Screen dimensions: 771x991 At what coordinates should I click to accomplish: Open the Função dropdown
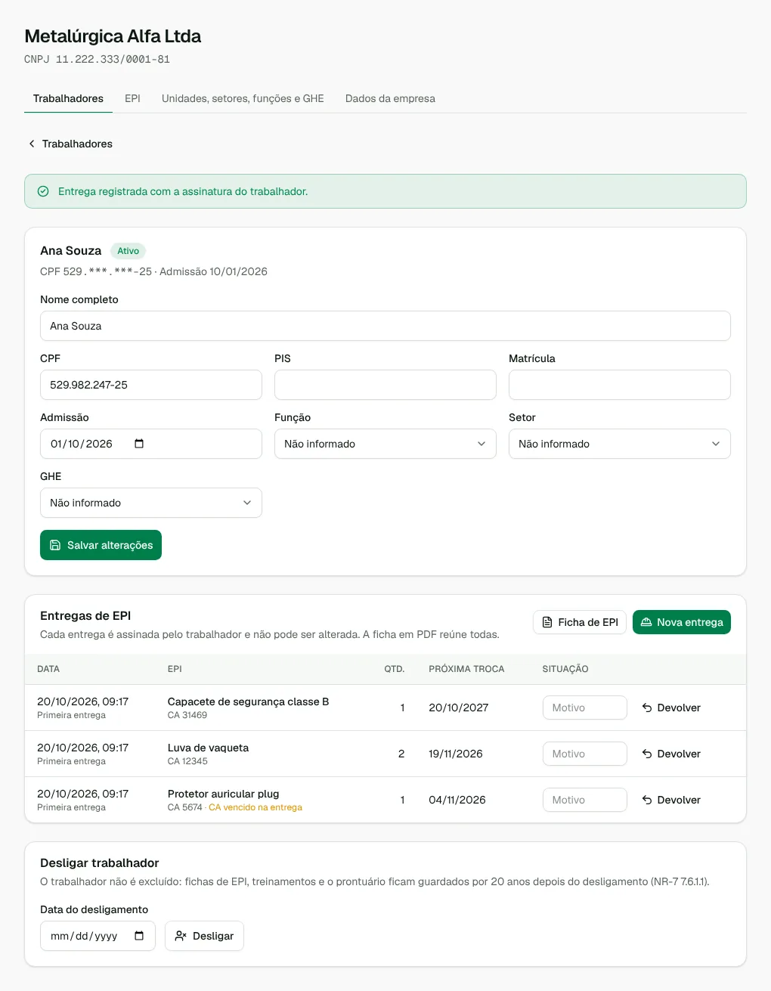[x=385, y=444]
